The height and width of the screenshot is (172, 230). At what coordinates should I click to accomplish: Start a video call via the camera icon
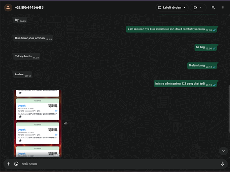(195, 7)
